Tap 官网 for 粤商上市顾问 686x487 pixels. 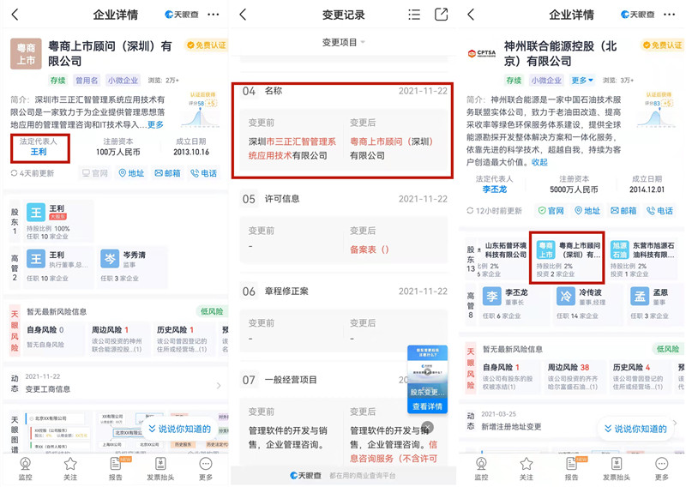(x=95, y=173)
